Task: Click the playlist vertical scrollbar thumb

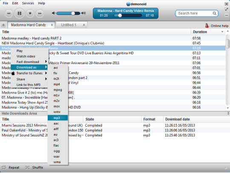Action: point(227,43)
